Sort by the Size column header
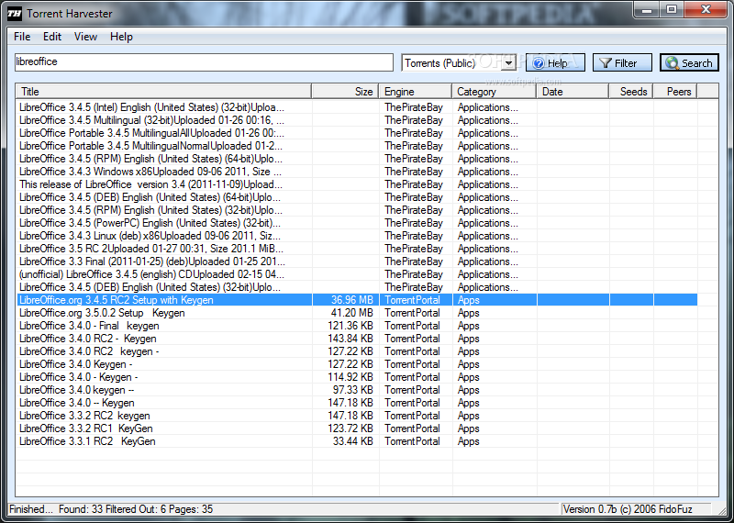This screenshot has width=734, height=523. pos(345,92)
